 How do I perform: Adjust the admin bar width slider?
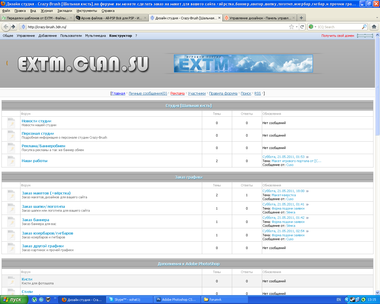(x=365, y=36)
